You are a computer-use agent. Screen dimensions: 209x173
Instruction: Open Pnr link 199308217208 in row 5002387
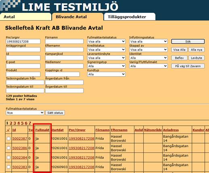82,138
